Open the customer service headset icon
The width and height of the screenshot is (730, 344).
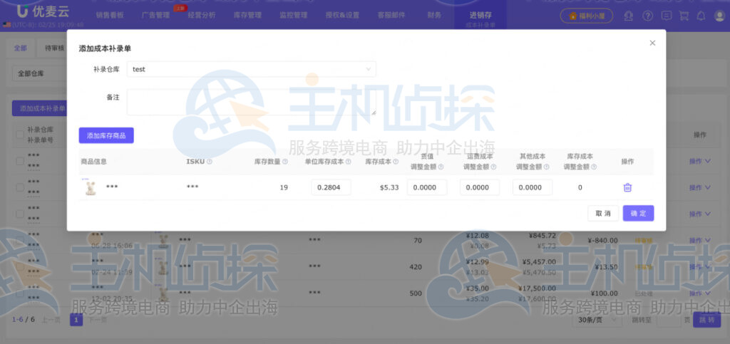[628, 16]
